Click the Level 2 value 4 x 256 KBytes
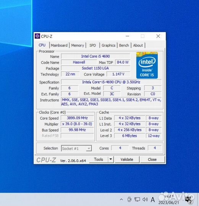 coord(129,130)
